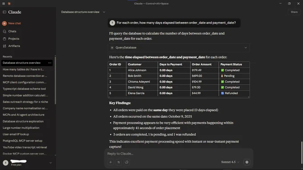Click the 'Payment Status' column header
Image resolution: width=303 pixels, height=170 pixels.
tap(231, 64)
